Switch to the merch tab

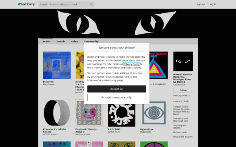click(x=61, y=42)
